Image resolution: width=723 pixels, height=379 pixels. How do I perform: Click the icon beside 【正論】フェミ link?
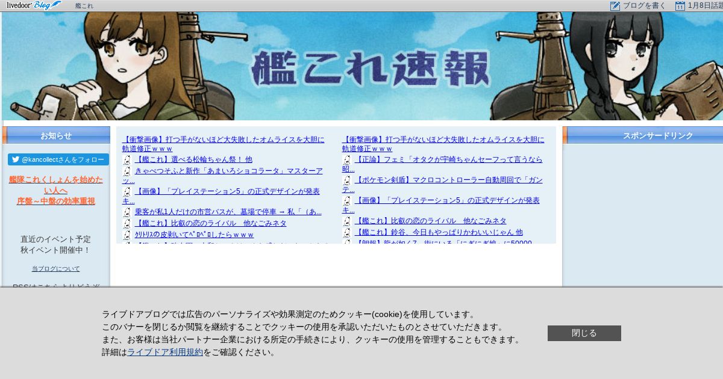(x=347, y=159)
